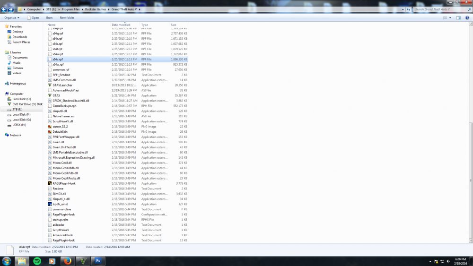Open Windows Explorer from taskbar
Viewport: 473px width, 266px height.
(22, 261)
